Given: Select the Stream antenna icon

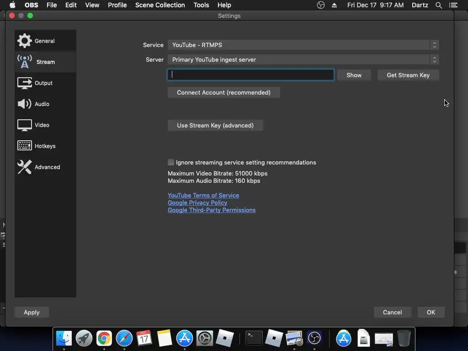Looking at the screenshot, I should click(25, 62).
